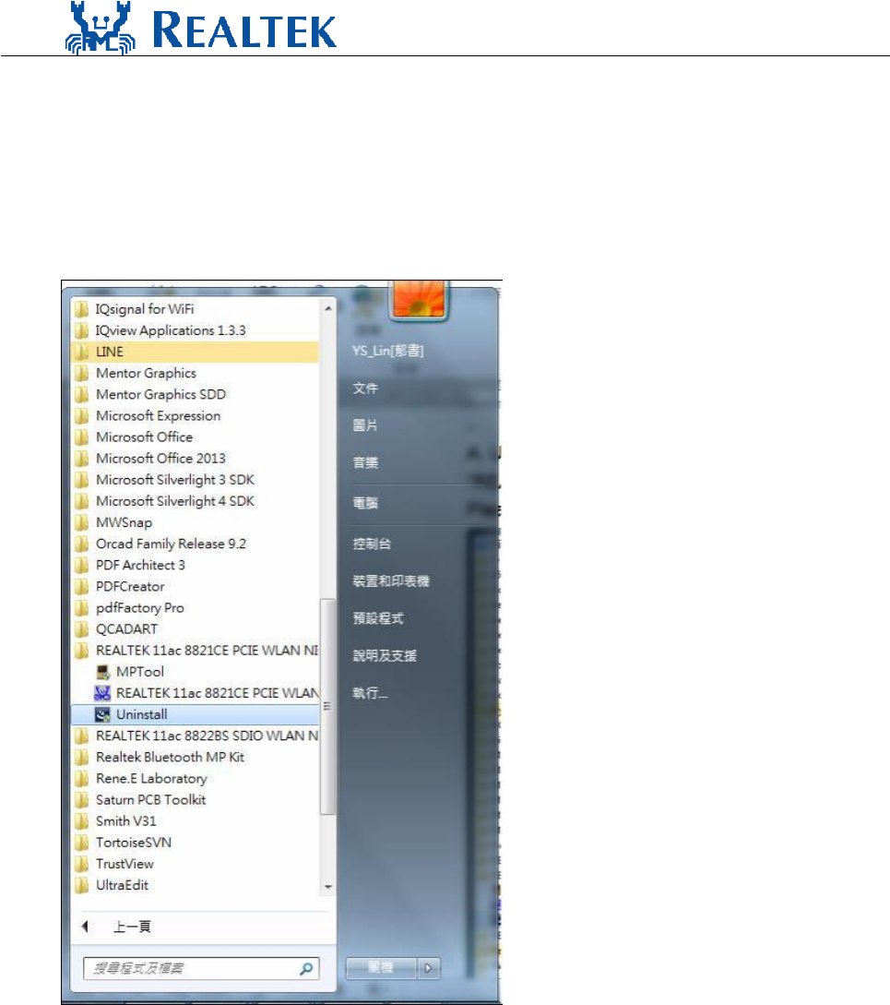Click the scrollbar up arrow in programs list

[x=328, y=308]
